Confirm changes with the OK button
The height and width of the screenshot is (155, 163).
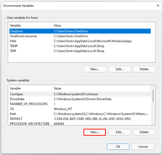tap(118, 147)
